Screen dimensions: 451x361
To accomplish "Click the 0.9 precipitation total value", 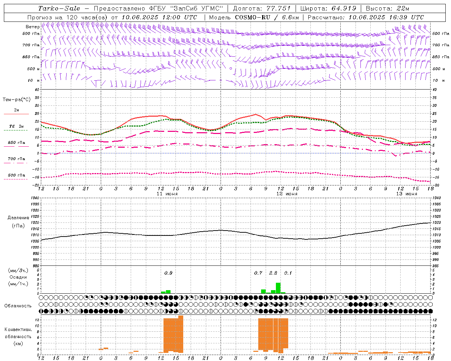I will [168, 273].
